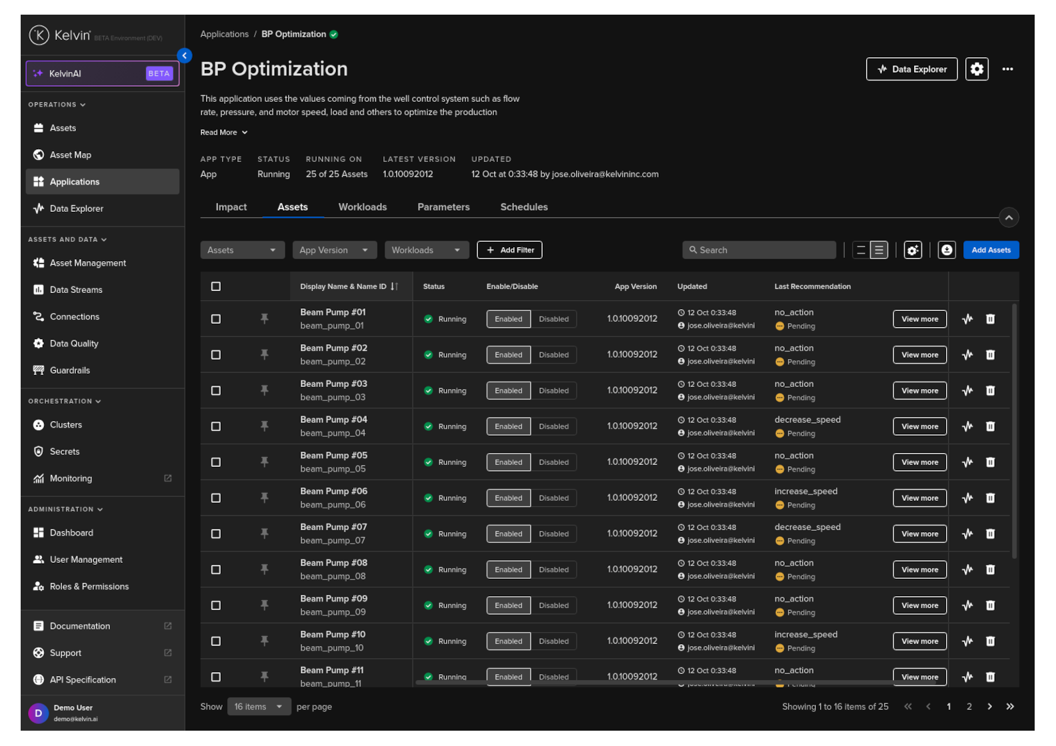
Task: Open the data explorer waveform icon for Beam Pump #04
Action: tap(967, 426)
